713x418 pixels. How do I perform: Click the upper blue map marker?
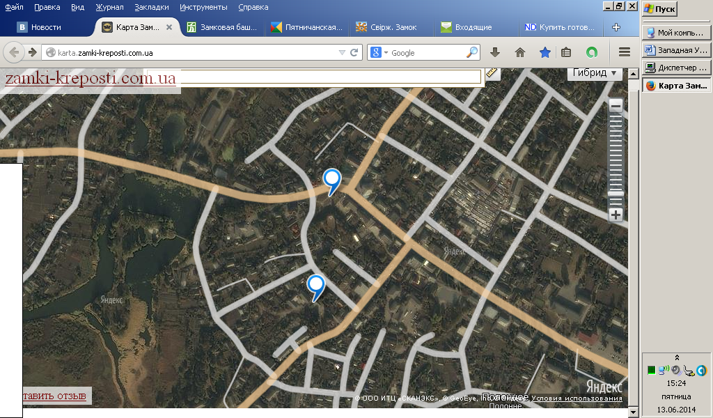coord(332,180)
